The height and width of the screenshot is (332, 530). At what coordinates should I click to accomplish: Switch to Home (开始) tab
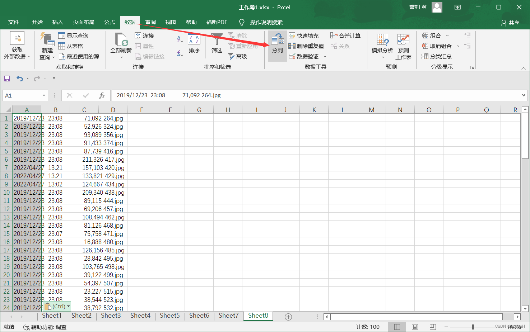37,22
